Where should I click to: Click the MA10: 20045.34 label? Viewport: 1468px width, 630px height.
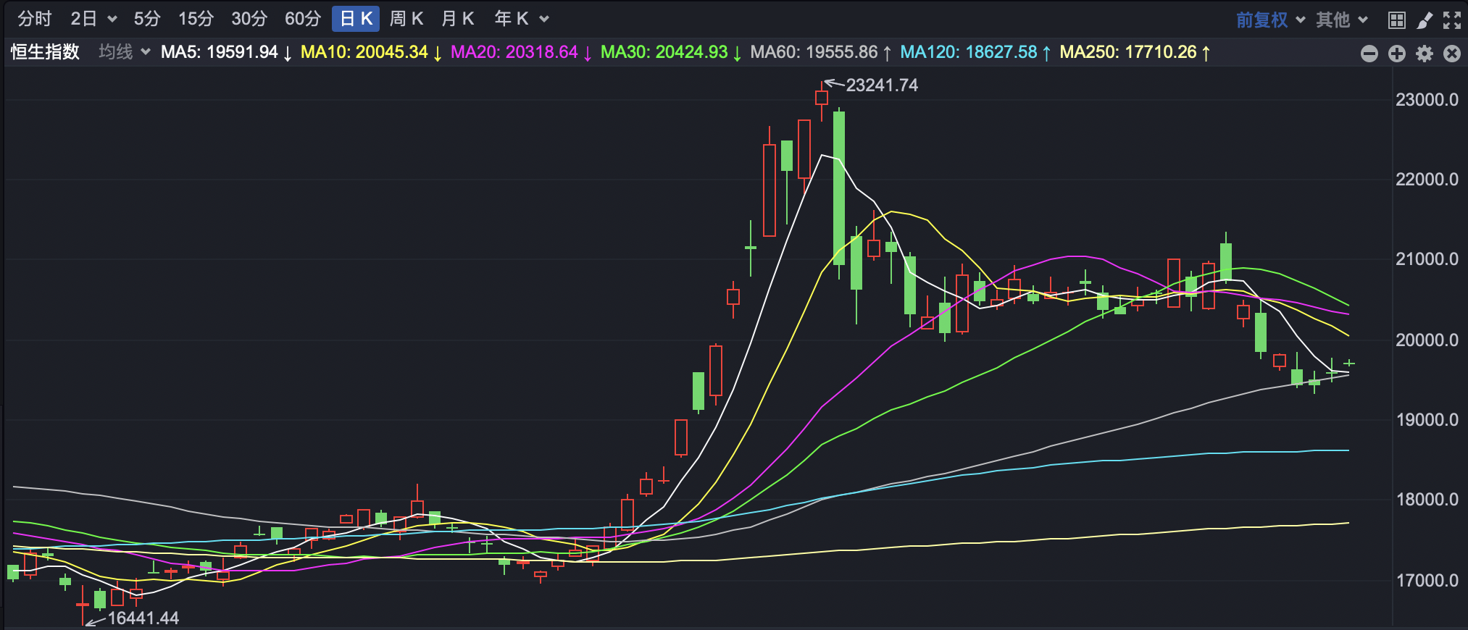point(371,52)
